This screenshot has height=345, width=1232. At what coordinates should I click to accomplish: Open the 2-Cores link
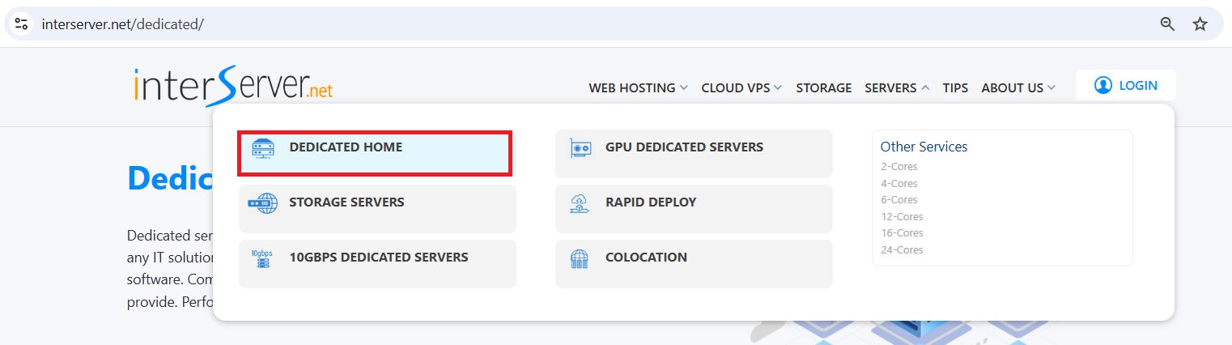point(899,167)
